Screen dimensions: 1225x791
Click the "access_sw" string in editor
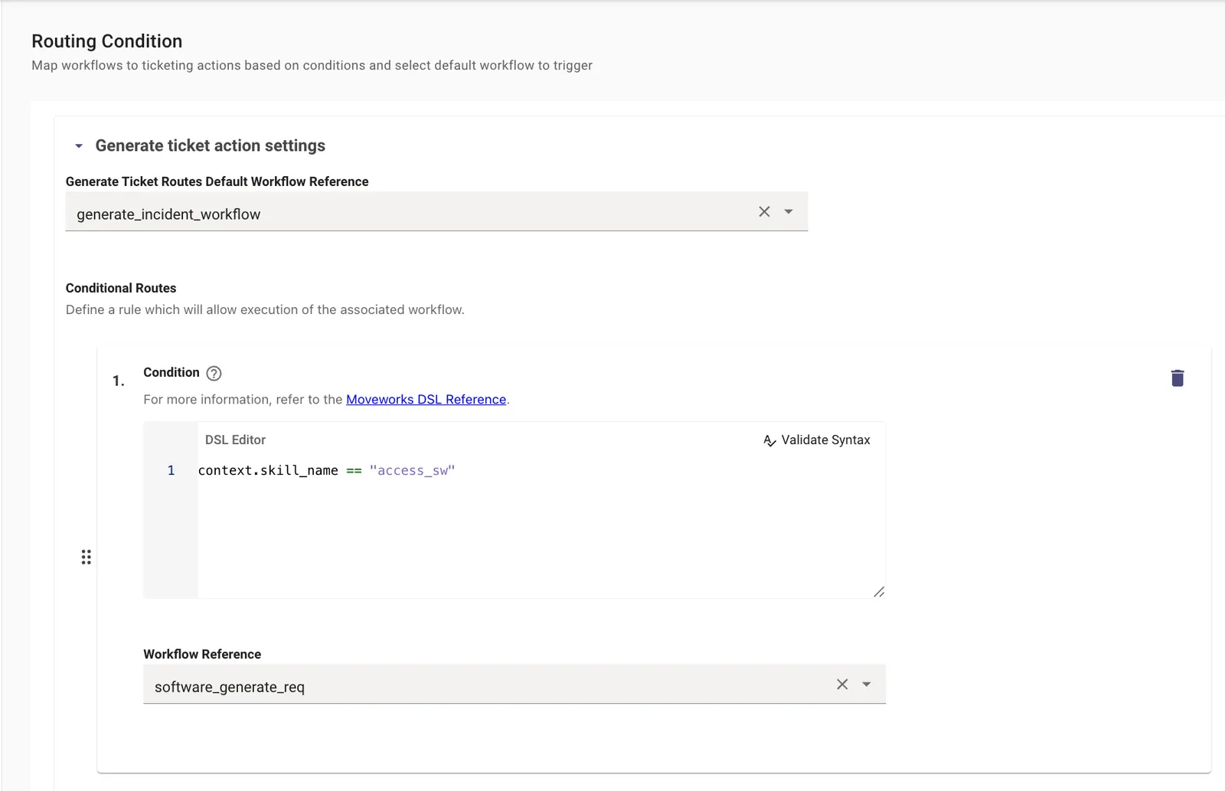coord(412,470)
